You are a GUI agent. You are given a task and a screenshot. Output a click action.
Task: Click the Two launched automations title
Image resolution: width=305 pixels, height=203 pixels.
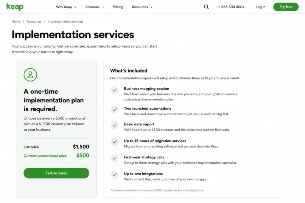(x=148, y=108)
